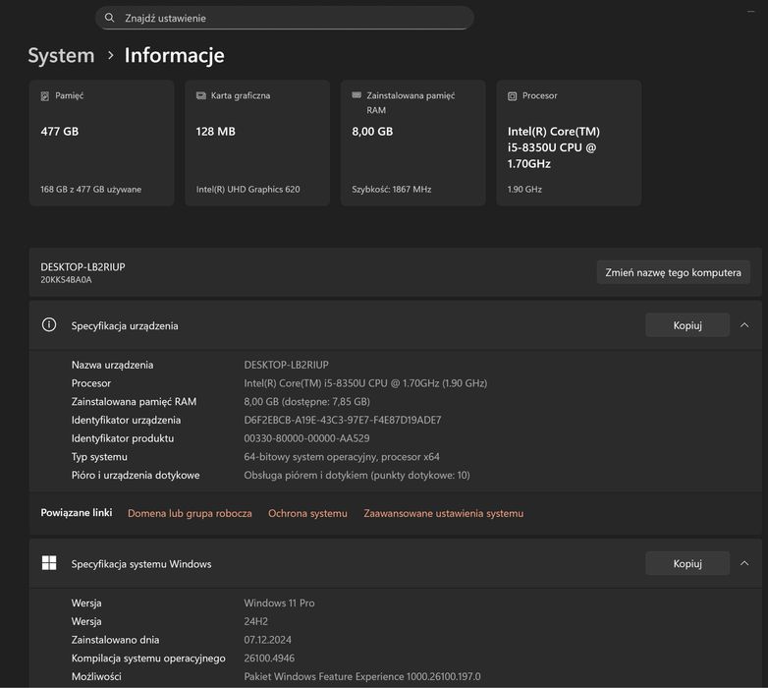
Task: Click the Nazwa urządzenia value DESKTOP-LB2RIUP
Action: [286, 365]
